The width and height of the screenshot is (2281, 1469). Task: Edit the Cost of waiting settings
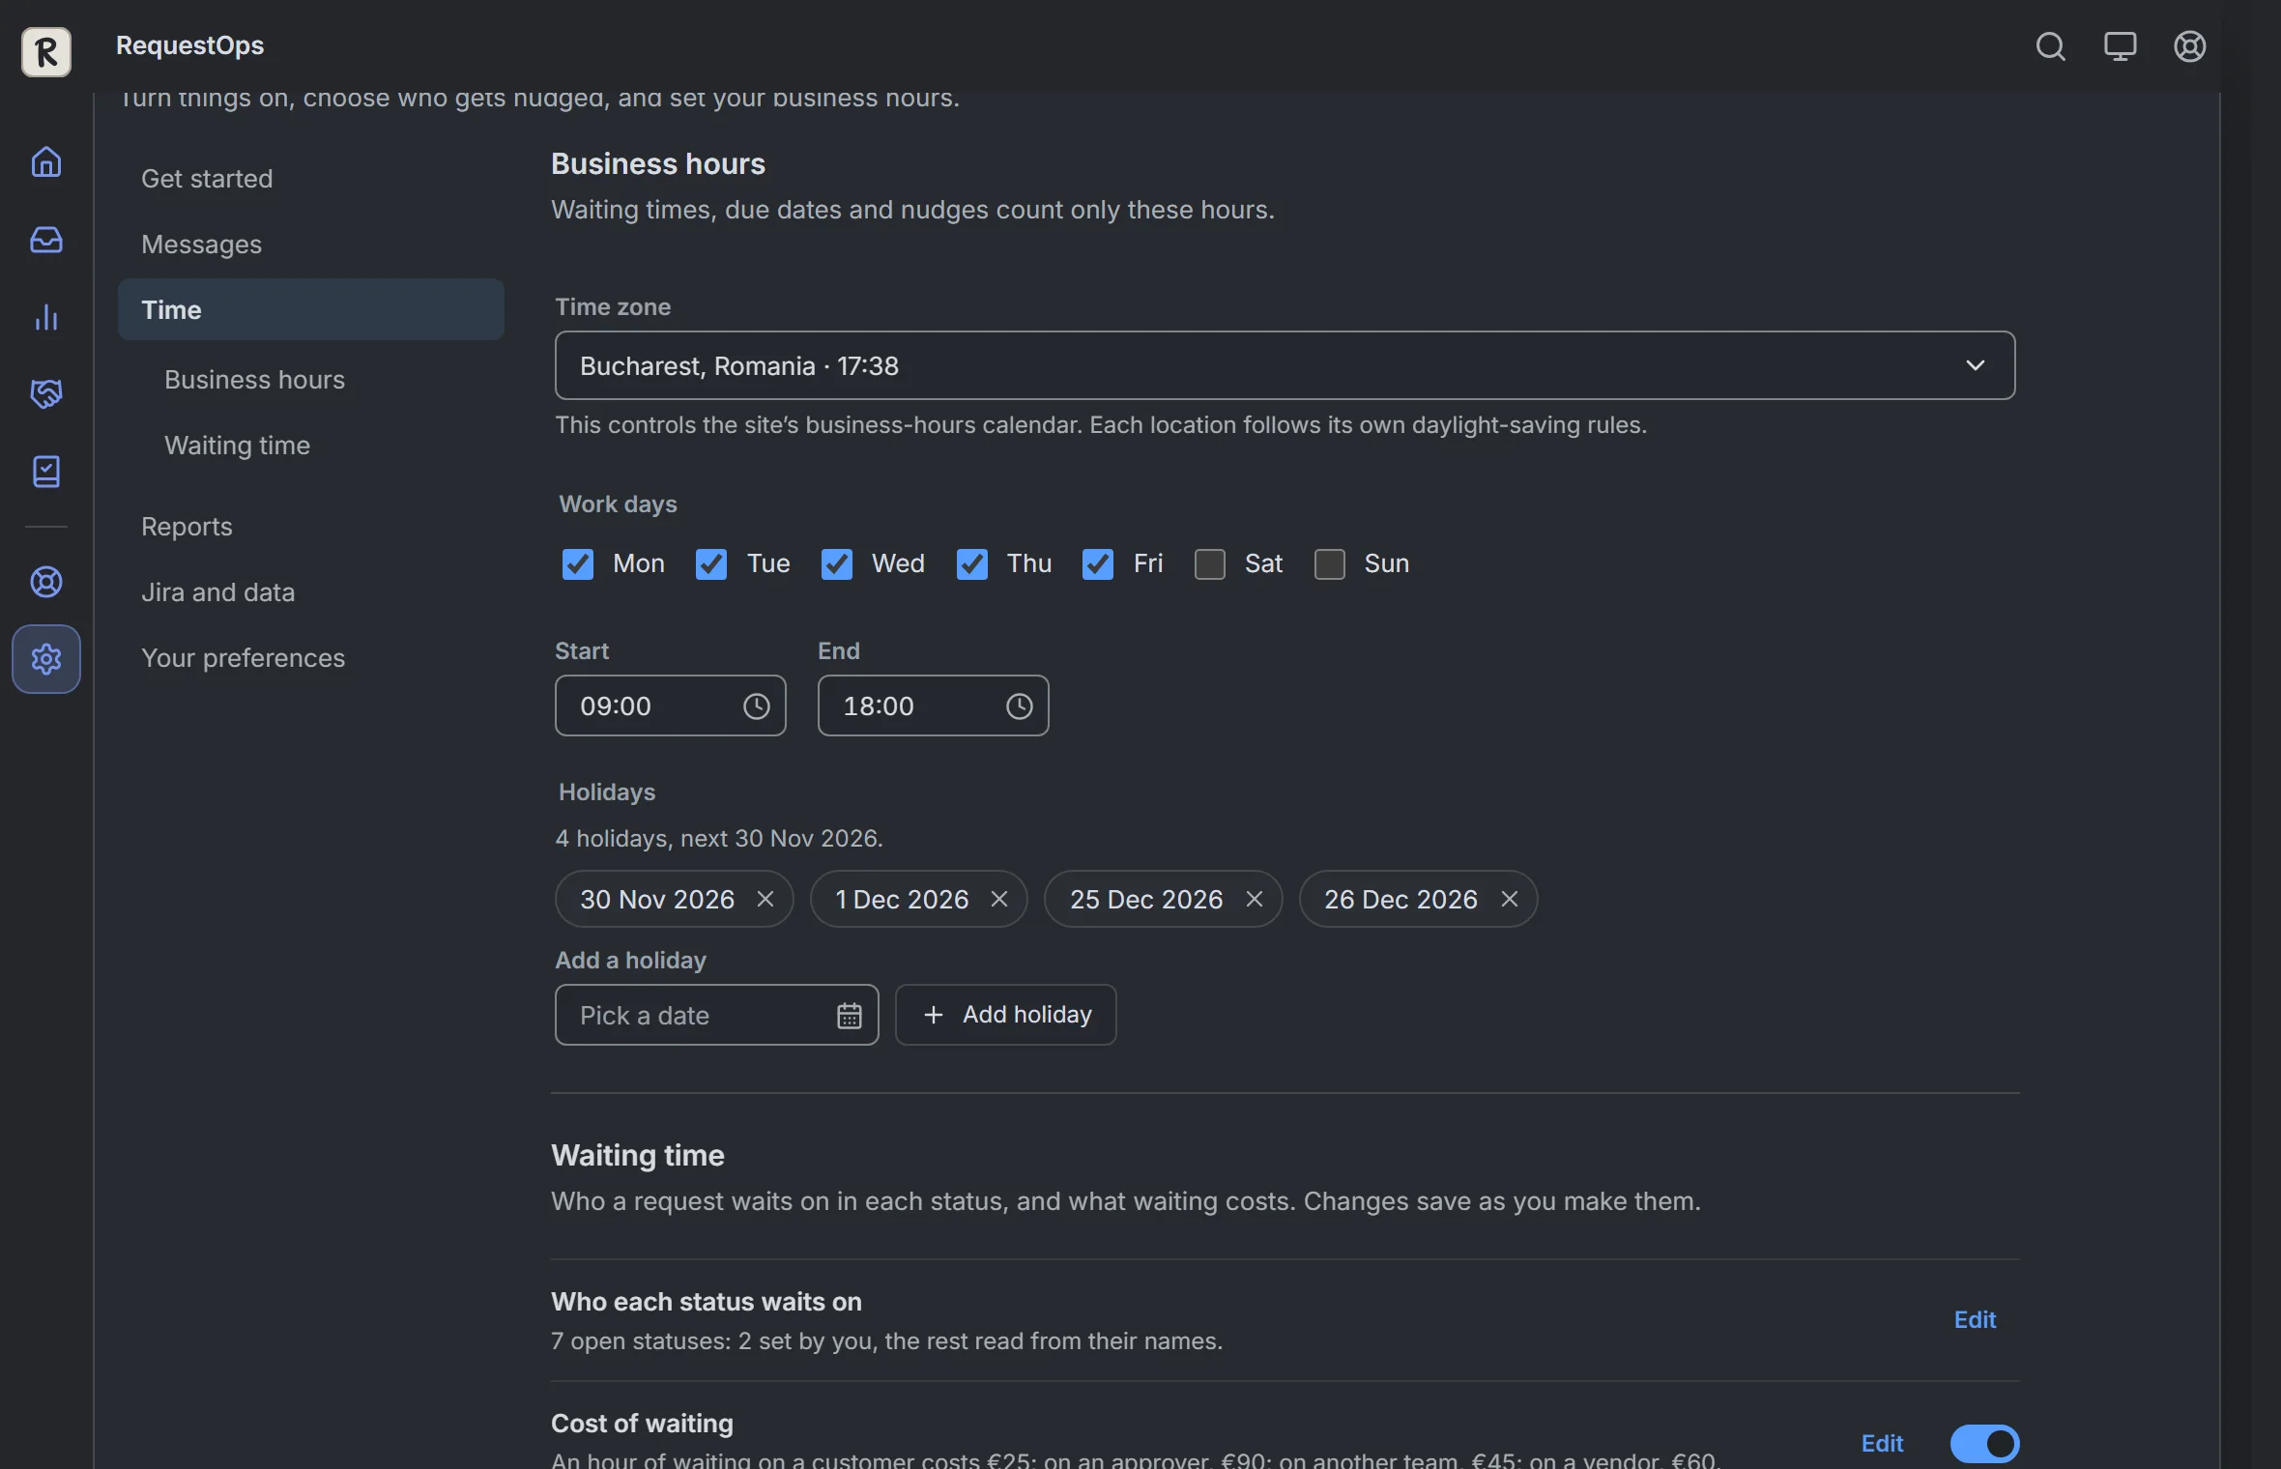click(x=1882, y=1443)
